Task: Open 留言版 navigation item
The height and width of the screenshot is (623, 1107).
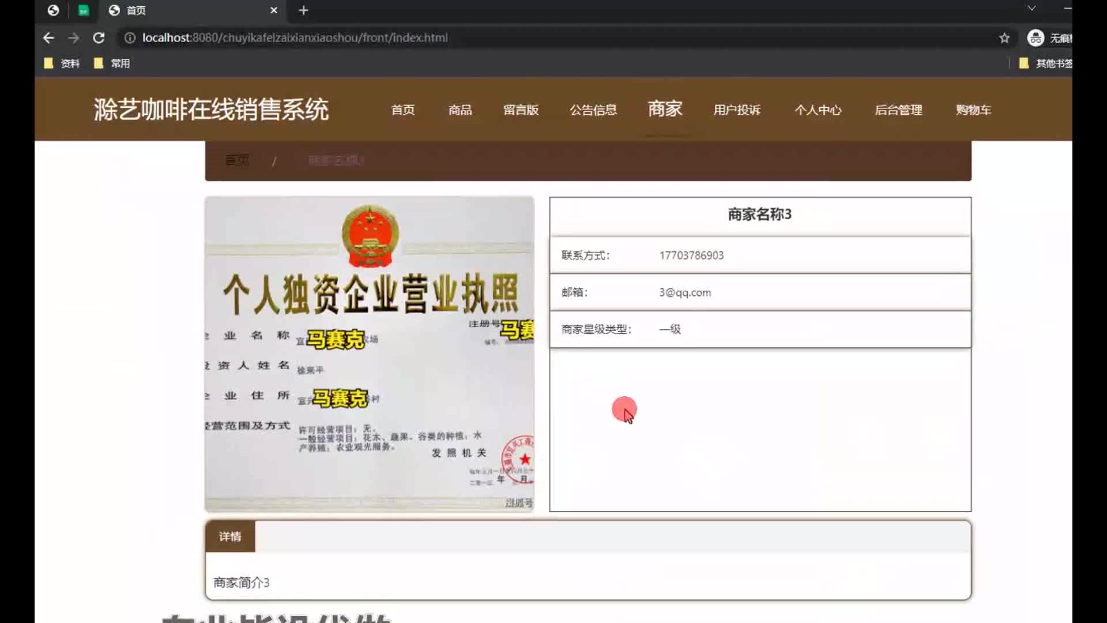Action: [x=521, y=110]
